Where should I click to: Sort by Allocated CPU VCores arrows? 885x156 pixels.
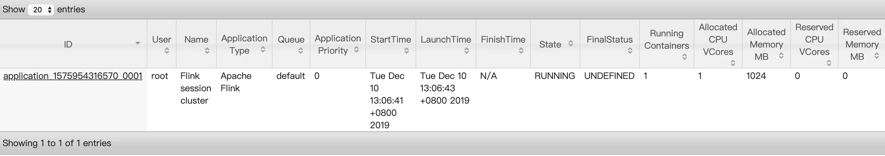click(x=733, y=63)
